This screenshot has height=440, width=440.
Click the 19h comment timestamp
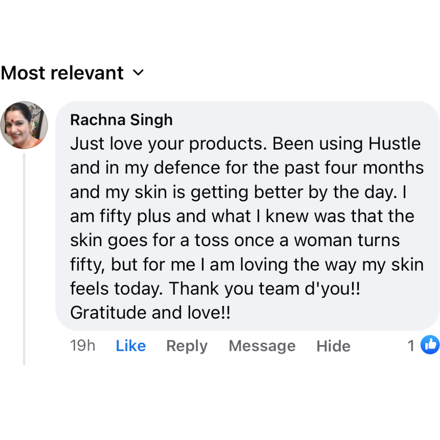pos(82,345)
